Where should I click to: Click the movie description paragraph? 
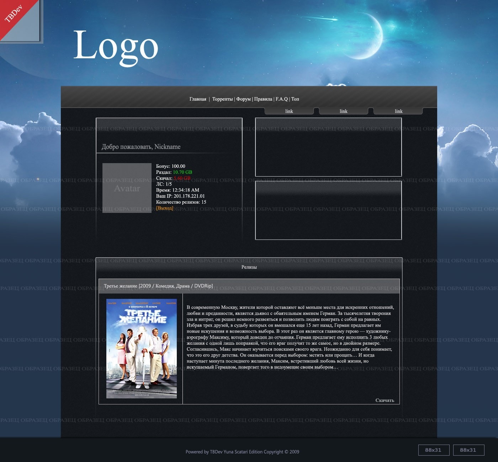tap(290, 337)
